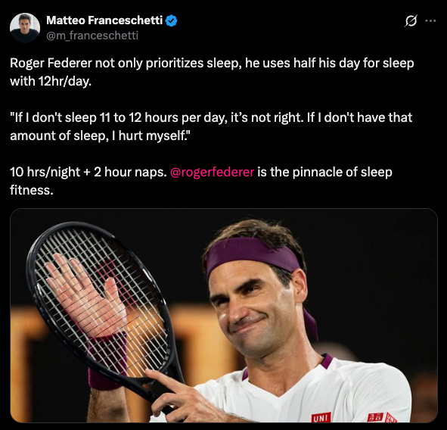Open the @rogerfederer mention link

212,172
